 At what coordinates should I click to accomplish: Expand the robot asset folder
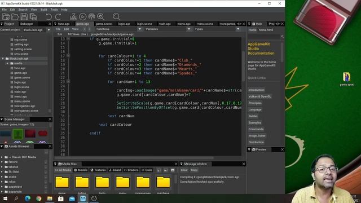tap(2, 182)
